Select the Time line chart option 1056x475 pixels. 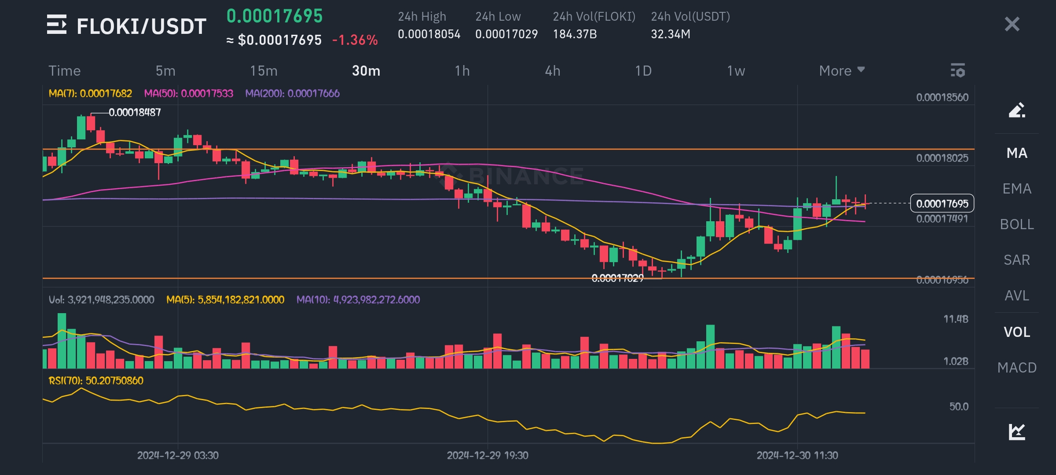(64, 71)
